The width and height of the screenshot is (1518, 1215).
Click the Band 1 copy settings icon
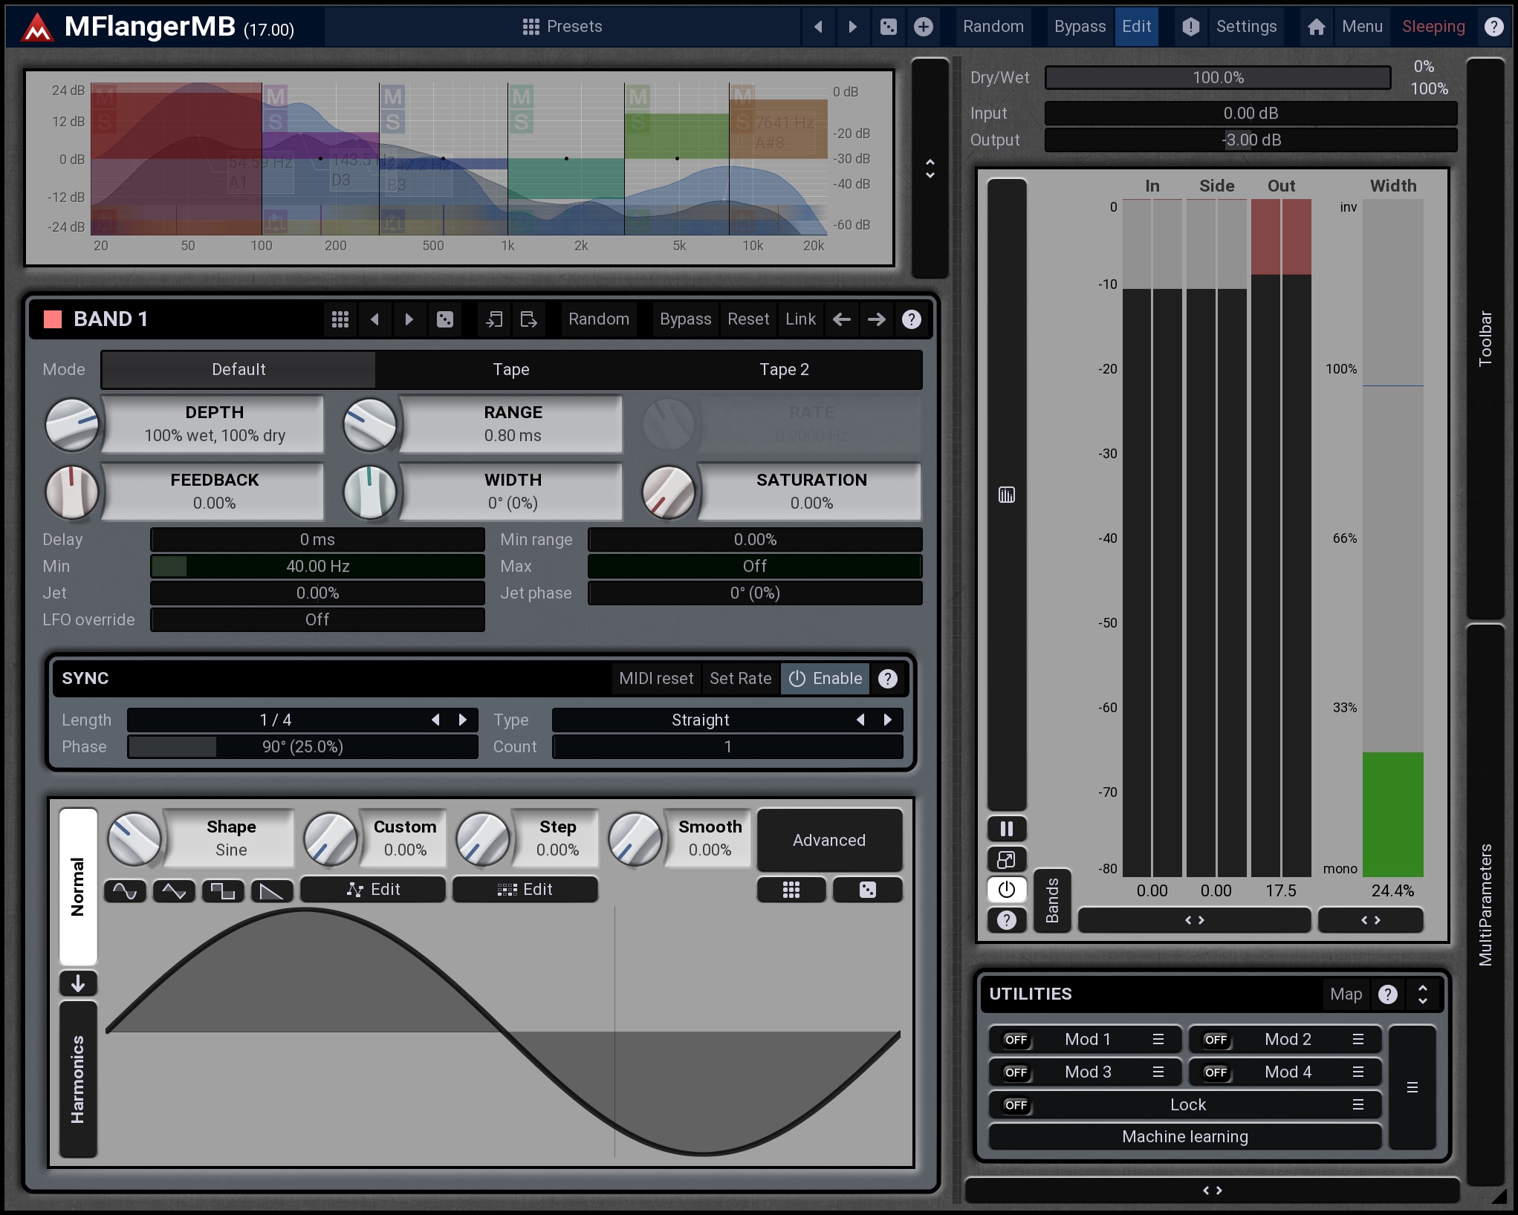click(x=494, y=319)
